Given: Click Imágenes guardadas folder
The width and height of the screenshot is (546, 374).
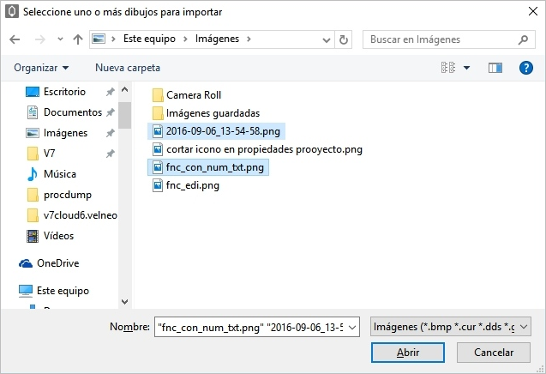Looking at the screenshot, I should [x=213, y=112].
